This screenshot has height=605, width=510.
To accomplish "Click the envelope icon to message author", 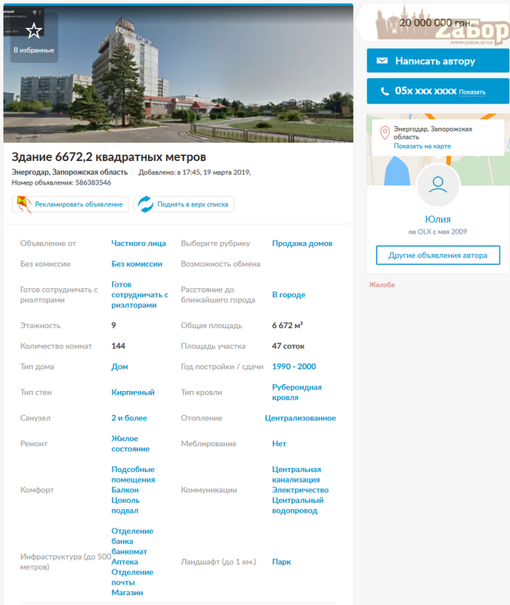I will click(x=382, y=60).
